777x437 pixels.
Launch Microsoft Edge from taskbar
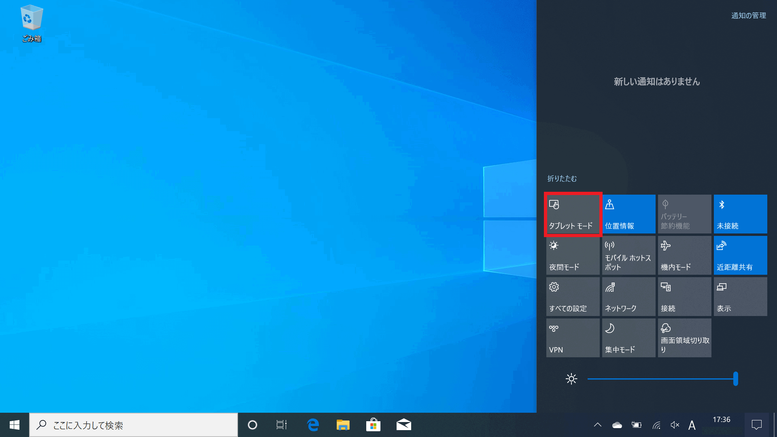click(313, 425)
